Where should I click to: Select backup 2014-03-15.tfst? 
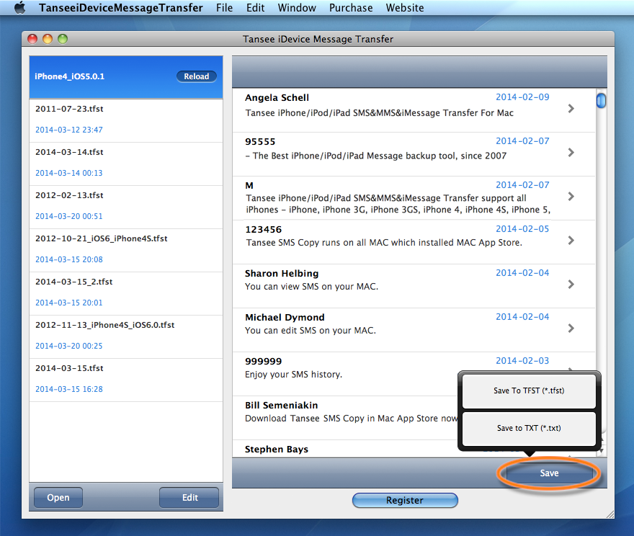[126, 380]
